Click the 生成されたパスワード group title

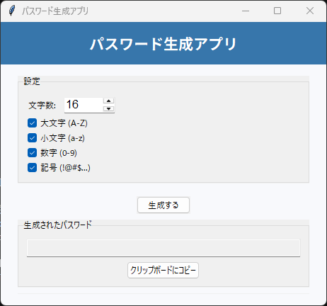[x=57, y=225]
